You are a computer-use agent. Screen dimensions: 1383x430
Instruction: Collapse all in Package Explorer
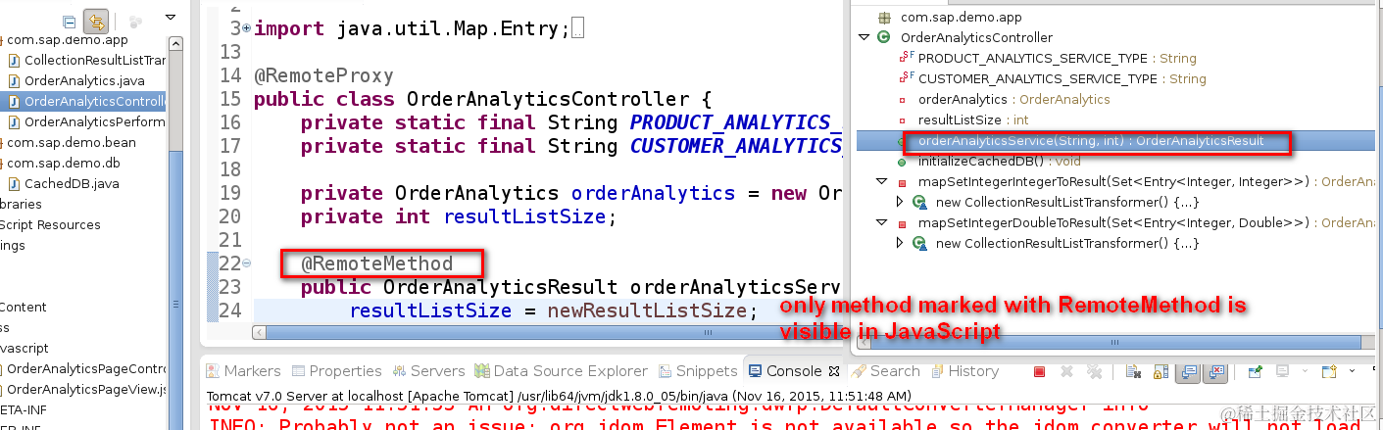tap(70, 21)
